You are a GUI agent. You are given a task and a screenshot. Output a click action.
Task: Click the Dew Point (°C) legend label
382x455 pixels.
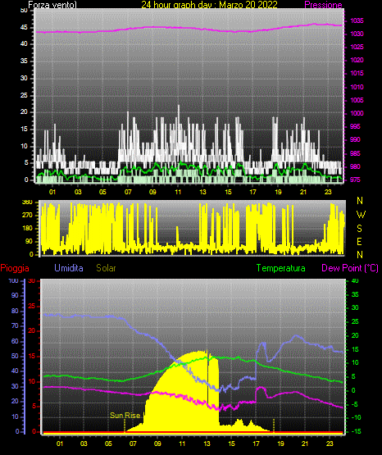pyautogui.click(x=350, y=268)
